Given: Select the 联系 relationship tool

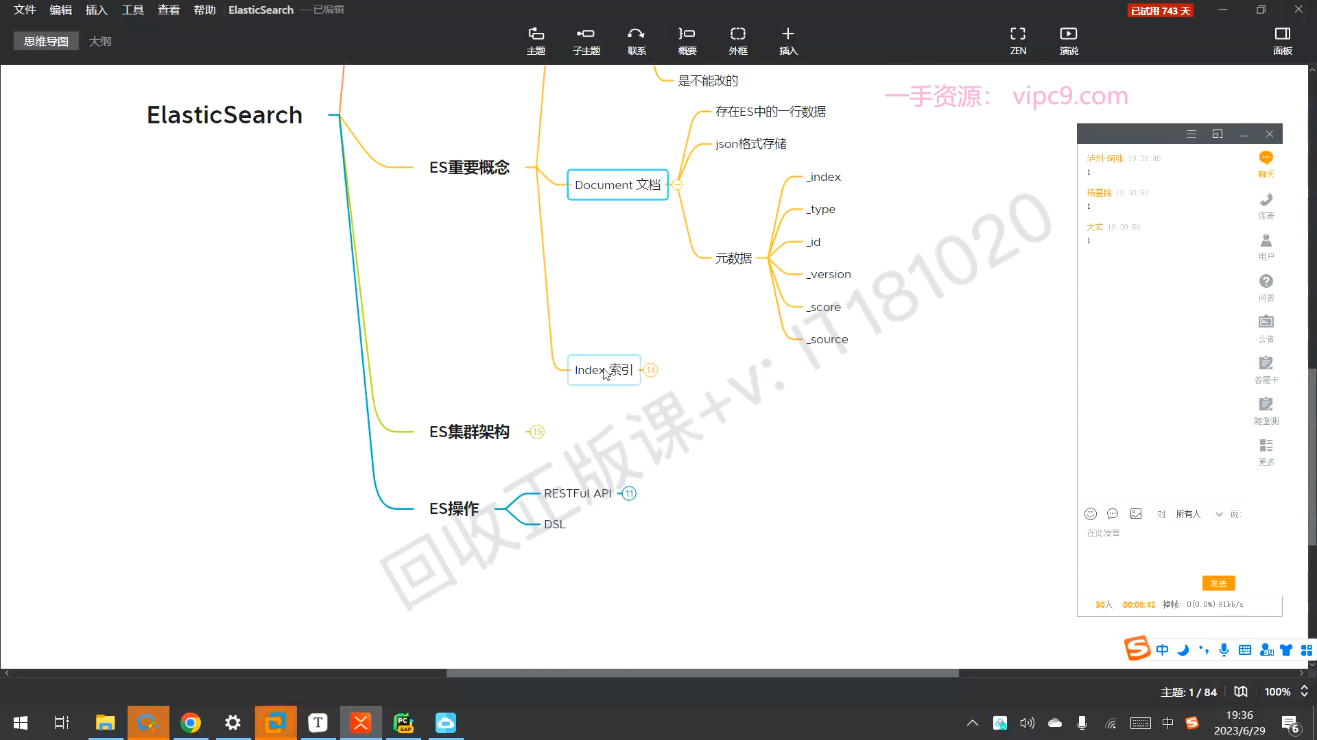Looking at the screenshot, I should pos(637,40).
